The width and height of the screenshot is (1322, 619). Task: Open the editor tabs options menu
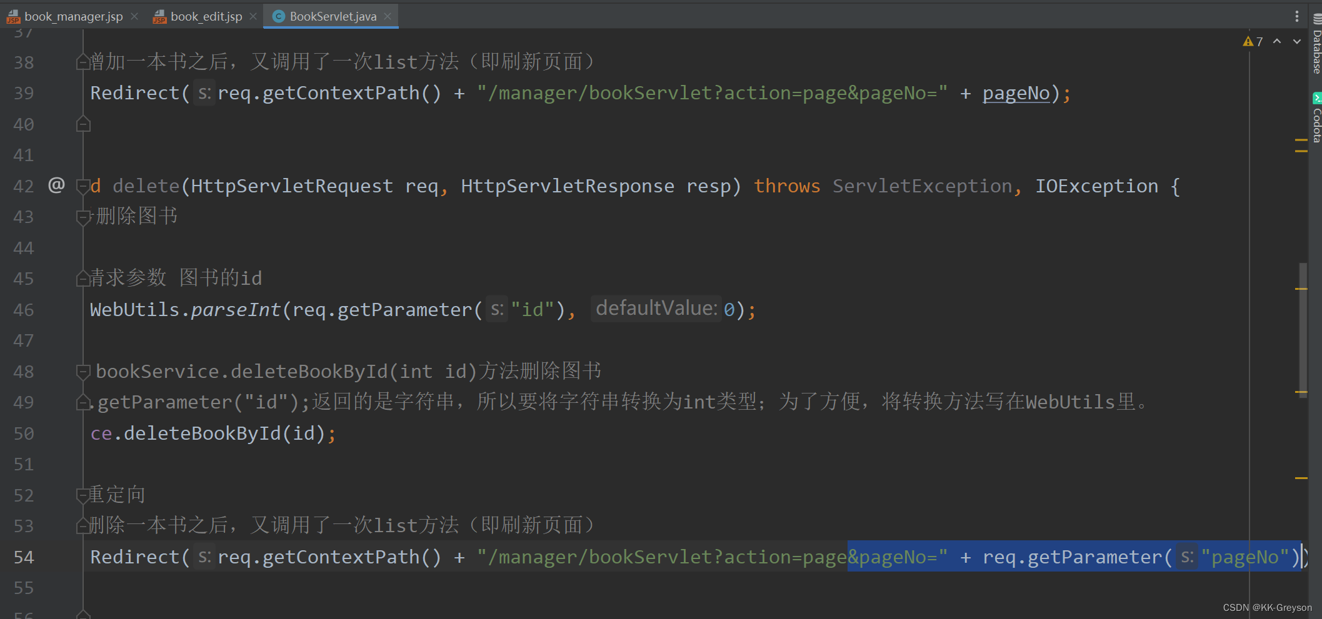pos(1297,16)
